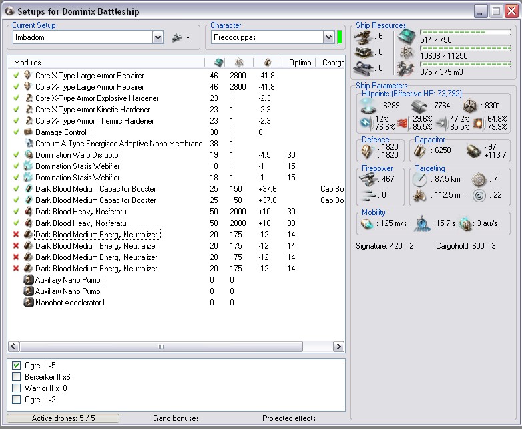
Task: Click the missile firepower icon showing 0
Action: 369,195
